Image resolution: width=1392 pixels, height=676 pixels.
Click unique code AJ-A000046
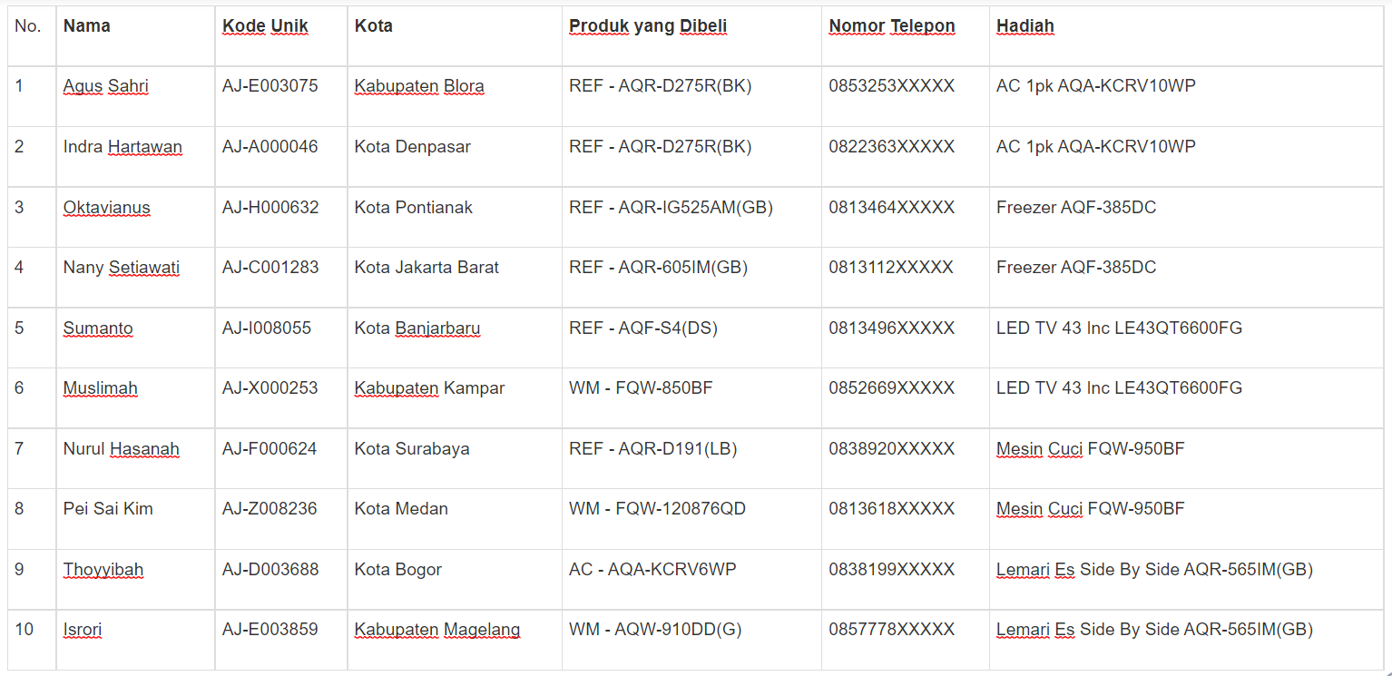(x=270, y=147)
